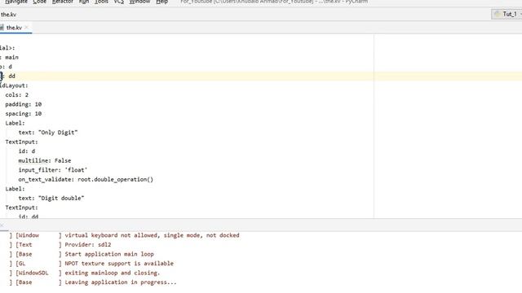The height and width of the screenshot is (293, 522).
Task: Click the '[Window' console tag
Action: coord(27,235)
